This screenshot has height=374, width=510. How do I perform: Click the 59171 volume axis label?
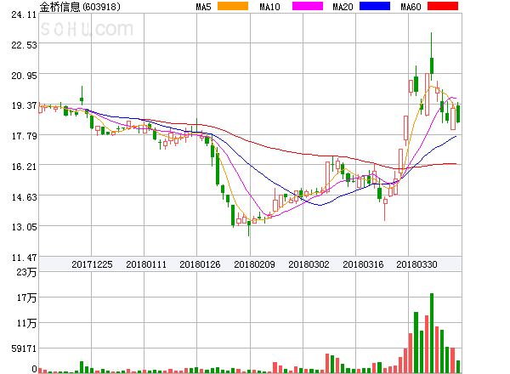[24, 348]
